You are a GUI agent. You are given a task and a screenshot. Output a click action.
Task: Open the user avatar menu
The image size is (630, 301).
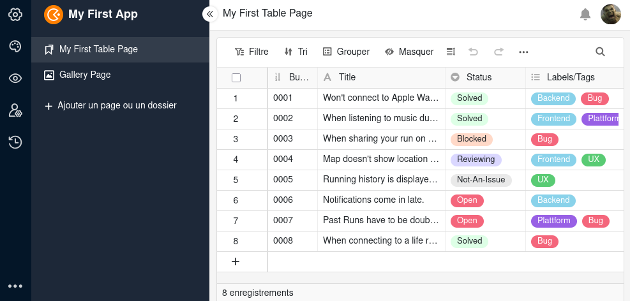611,15
